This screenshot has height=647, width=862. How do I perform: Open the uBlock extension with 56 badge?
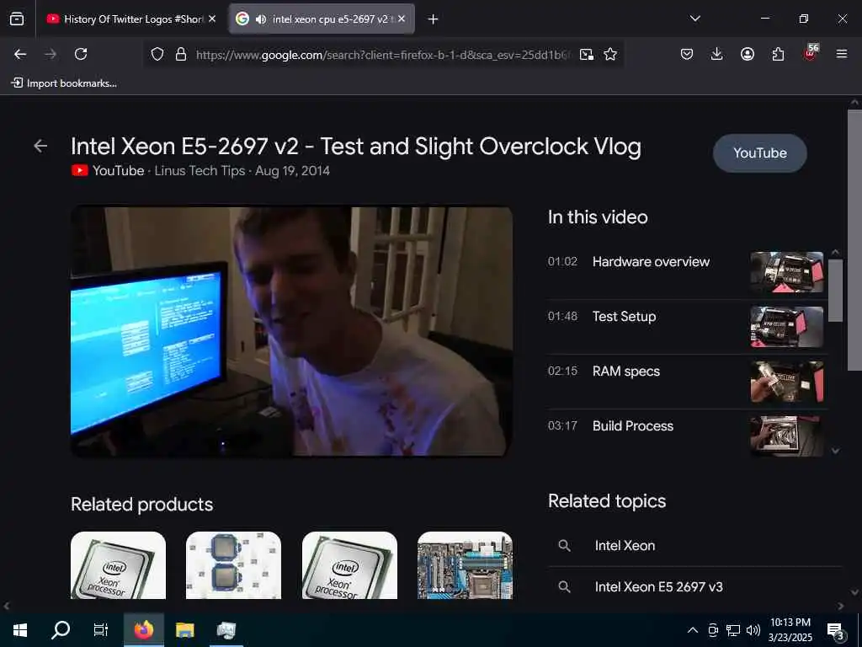[x=810, y=53]
